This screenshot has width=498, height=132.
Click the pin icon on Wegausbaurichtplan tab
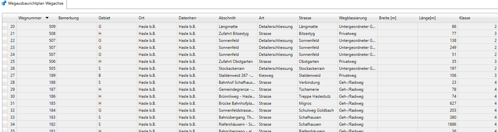coord(4,3)
